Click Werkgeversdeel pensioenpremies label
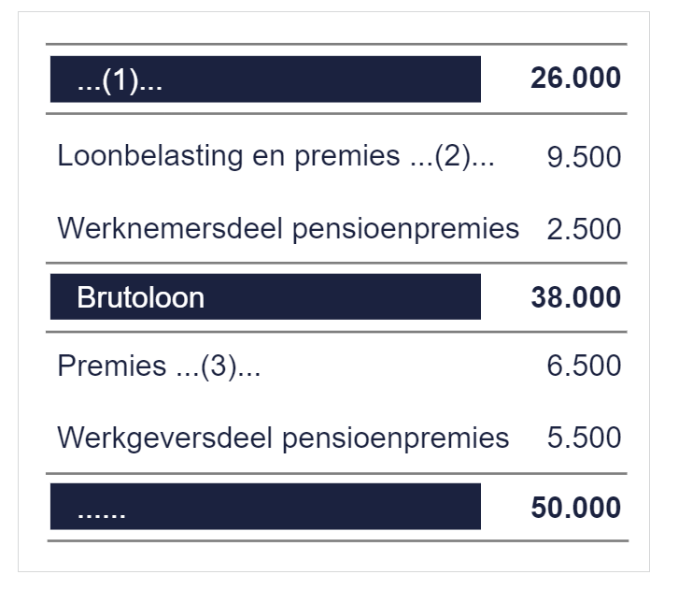Viewport: 678px width, 589px height. (283, 438)
